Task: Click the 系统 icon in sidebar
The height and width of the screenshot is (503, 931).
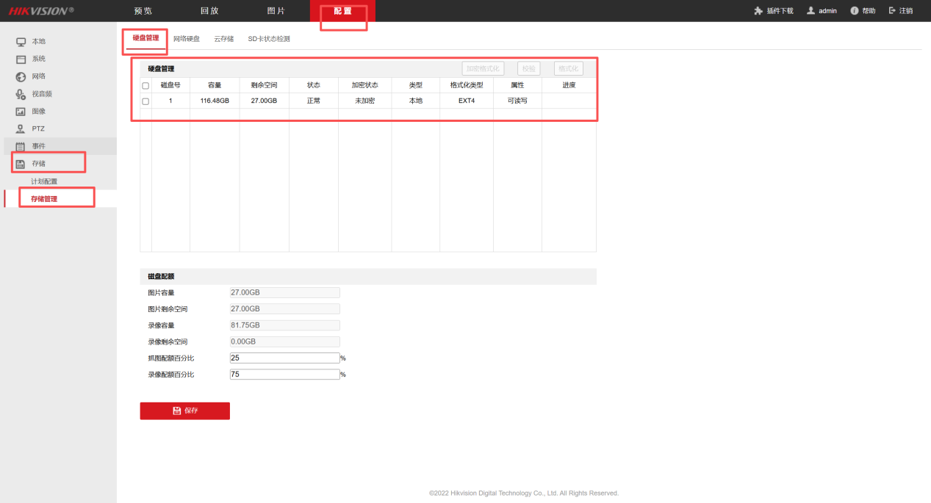Action: click(x=21, y=59)
